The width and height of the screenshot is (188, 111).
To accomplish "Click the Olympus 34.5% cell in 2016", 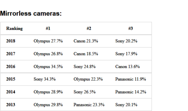I will (48, 67).
